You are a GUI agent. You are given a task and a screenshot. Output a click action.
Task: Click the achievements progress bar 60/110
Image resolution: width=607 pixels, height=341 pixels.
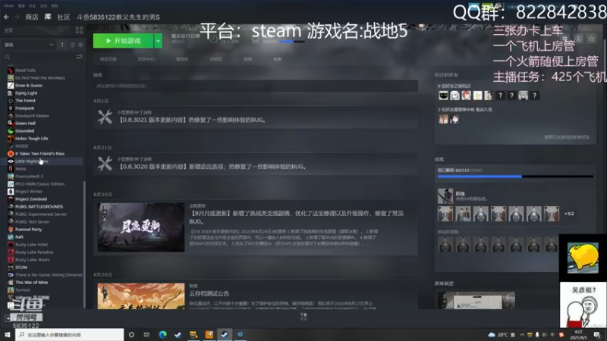(x=515, y=177)
